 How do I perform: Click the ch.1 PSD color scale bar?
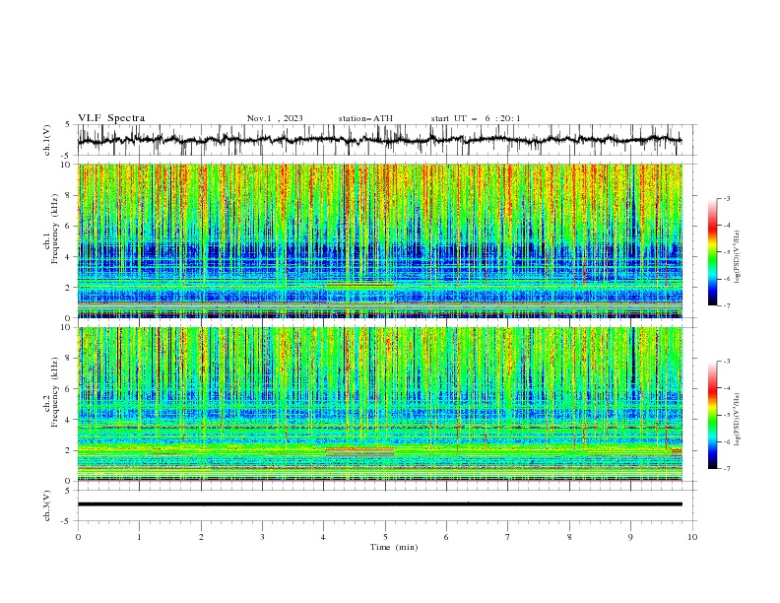tap(712, 252)
